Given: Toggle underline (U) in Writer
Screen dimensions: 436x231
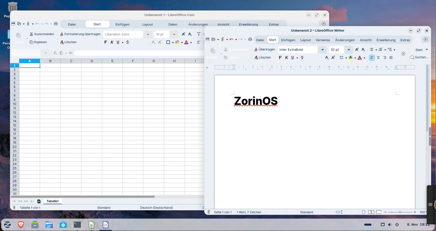Looking at the screenshot, I should click(293, 58).
